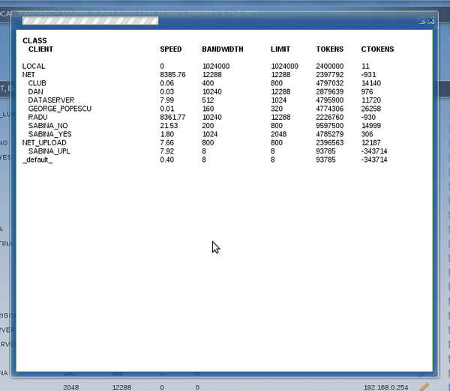Click the resize grip of the popup window

pyautogui.click(x=435, y=375)
